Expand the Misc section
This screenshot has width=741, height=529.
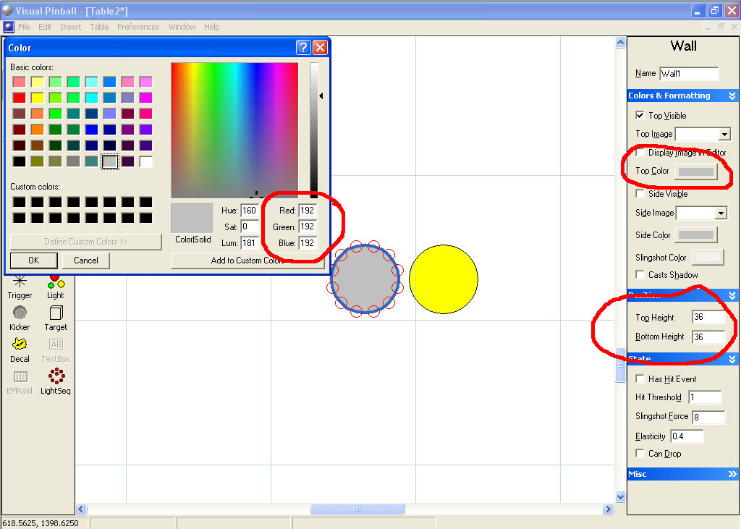(x=732, y=474)
